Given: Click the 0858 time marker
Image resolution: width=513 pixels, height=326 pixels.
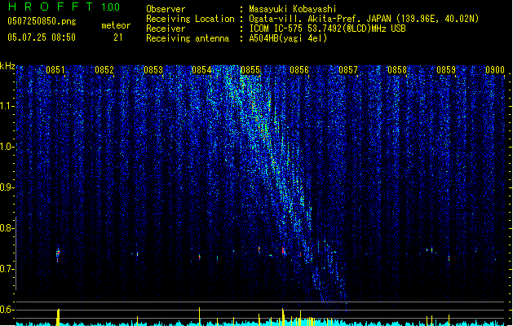Looking at the screenshot, I should coord(397,70).
